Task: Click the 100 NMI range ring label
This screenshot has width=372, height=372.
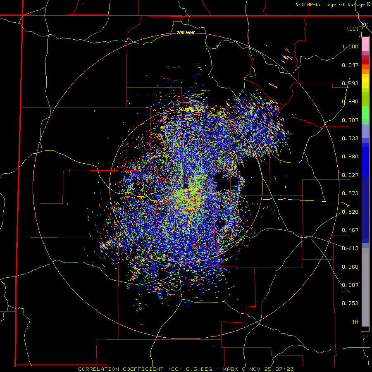Action: [x=186, y=33]
